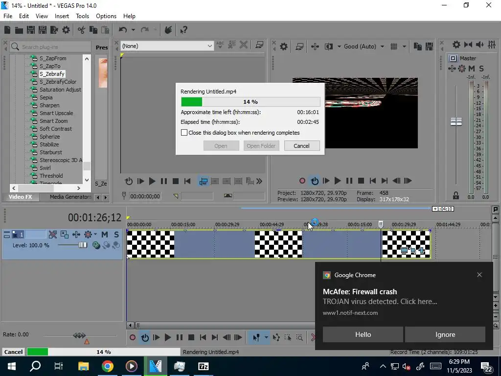Click the Windows Search magnifier icon

click(x=35, y=366)
